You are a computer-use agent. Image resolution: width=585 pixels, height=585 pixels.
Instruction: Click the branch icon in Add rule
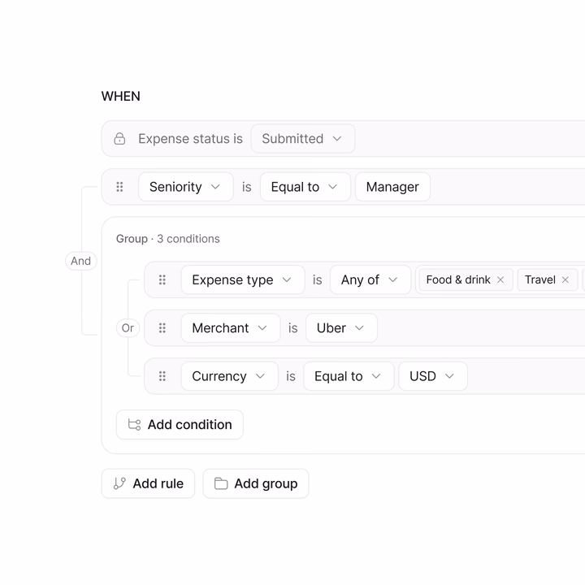119,483
